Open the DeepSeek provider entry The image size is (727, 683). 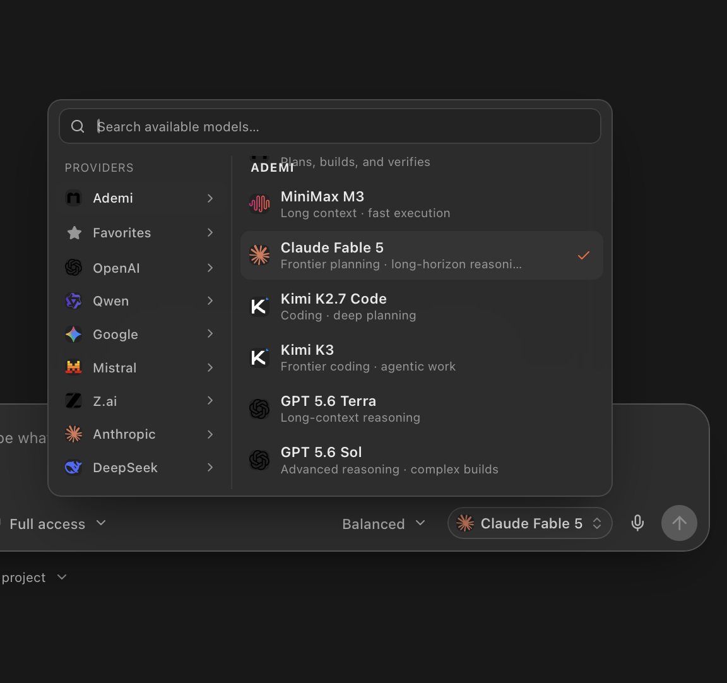(140, 467)
